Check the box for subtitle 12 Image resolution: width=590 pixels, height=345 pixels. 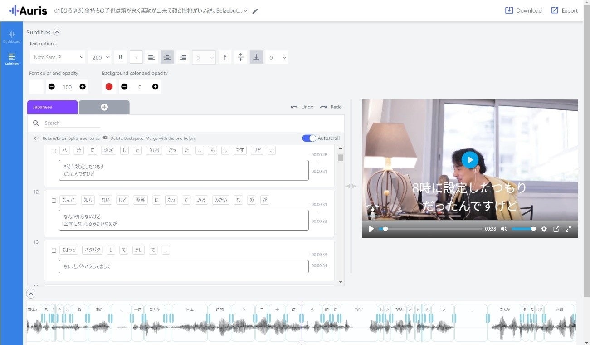(x=54, y=200)
